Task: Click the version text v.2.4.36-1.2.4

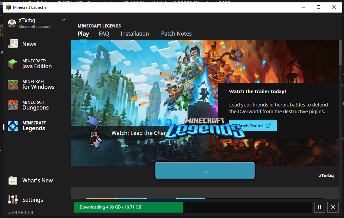Action: (21, 213)
